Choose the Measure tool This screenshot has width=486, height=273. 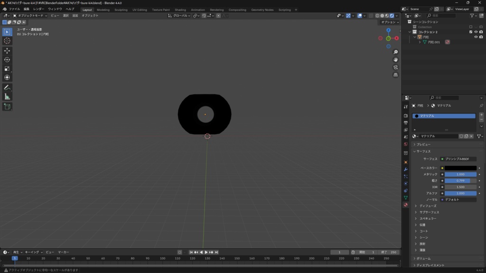click(7, 97)
